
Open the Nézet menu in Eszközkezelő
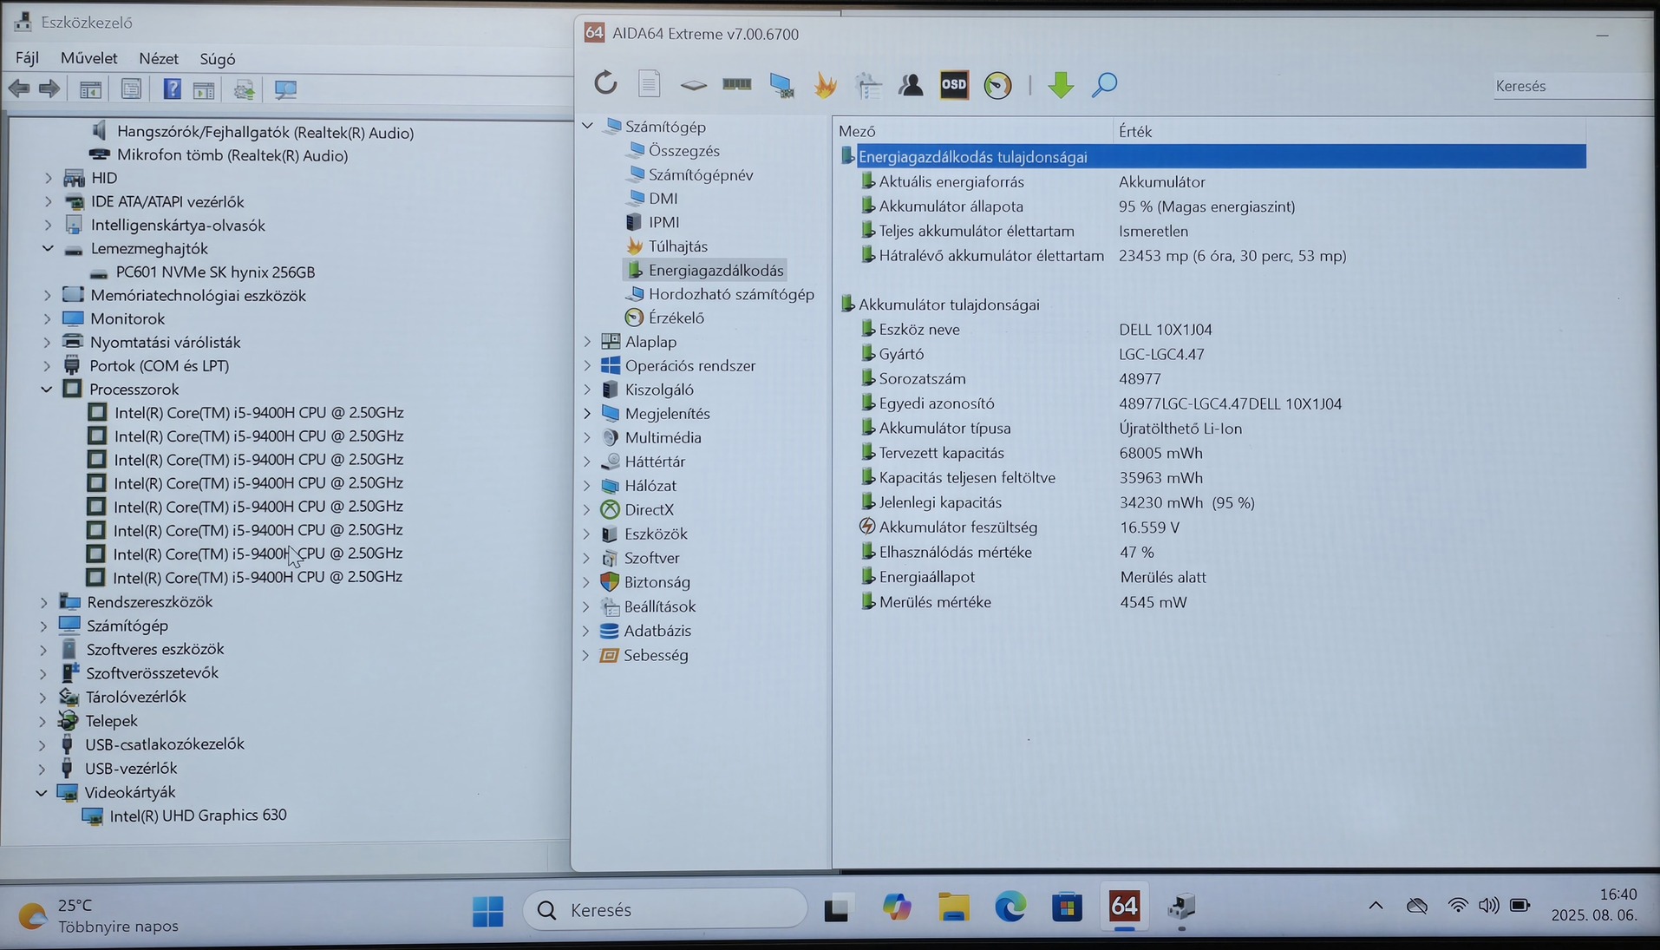159,58
